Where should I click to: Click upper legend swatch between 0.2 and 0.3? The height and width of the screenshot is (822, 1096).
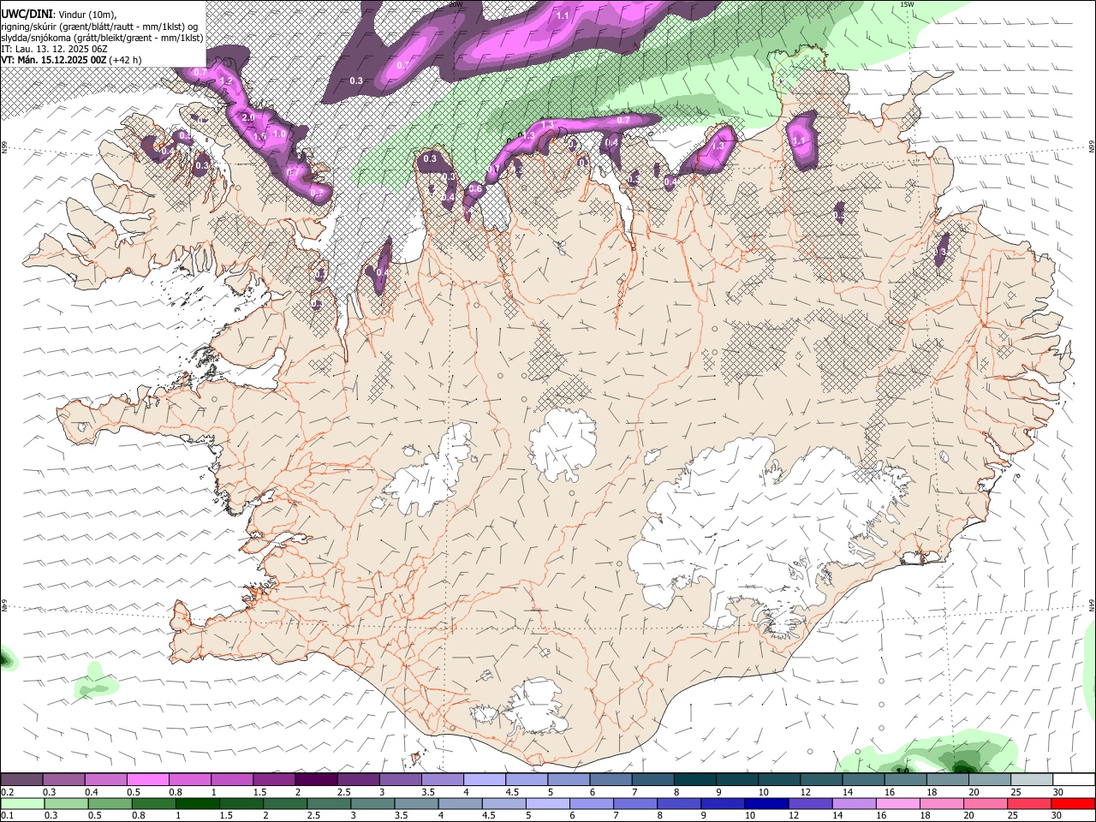(x=21, y=779)
